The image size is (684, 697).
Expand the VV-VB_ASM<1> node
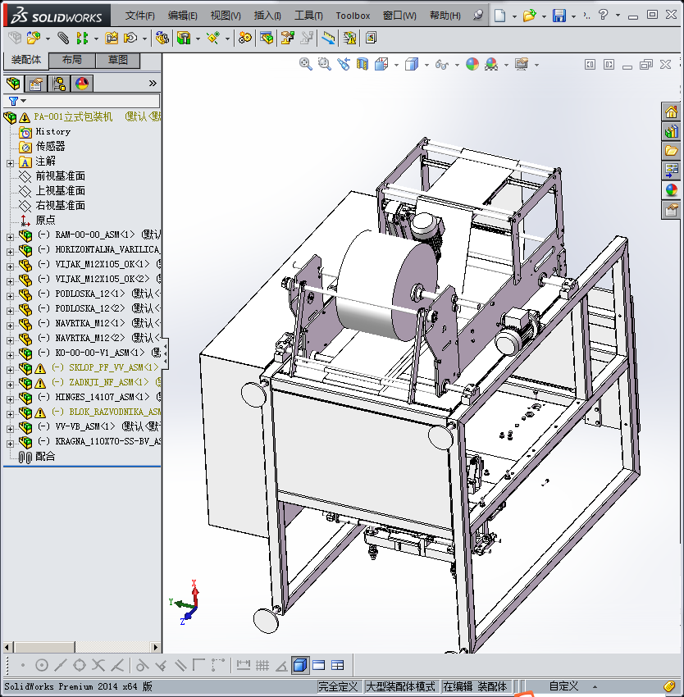click(x=10, y=429)
